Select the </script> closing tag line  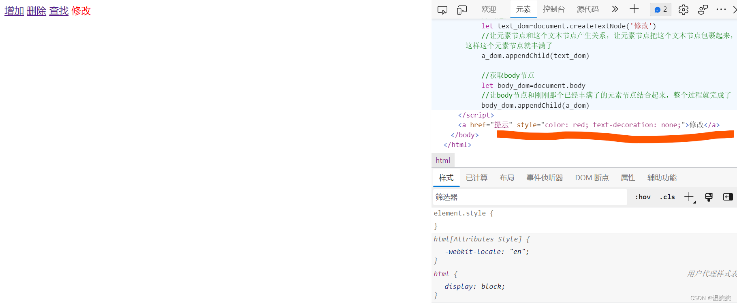tap(476, 115)
